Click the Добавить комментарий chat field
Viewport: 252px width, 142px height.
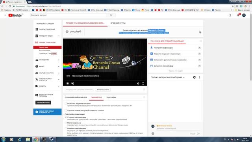pos(178,129)
